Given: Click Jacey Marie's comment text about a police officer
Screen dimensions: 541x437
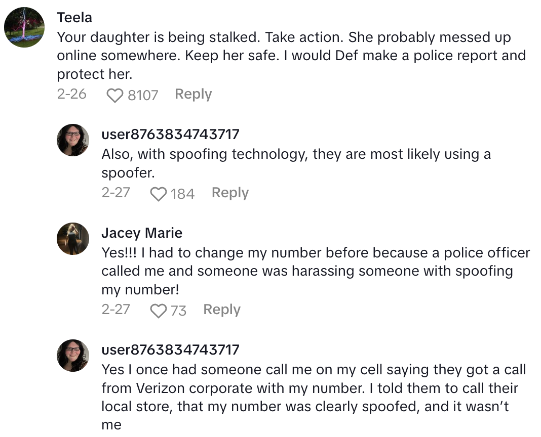Looking at the screenshot, I should pos(314,271).
